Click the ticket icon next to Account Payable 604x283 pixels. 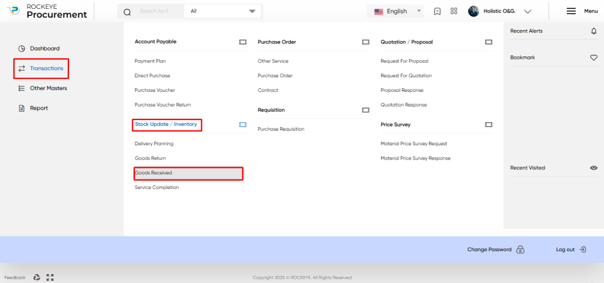(x=242, y=42)
